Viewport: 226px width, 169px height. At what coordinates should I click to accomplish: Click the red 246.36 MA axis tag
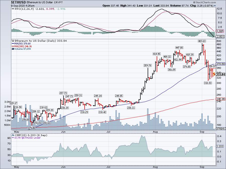220,99
